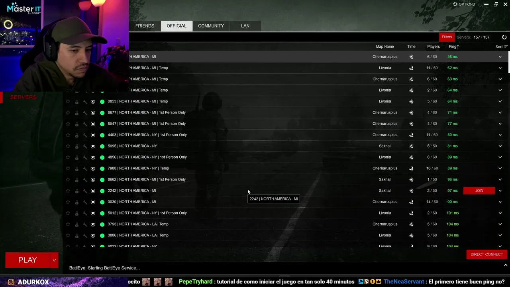The width and height of the screenshot is (510, 287).
Task: Click the lock icon for server 5095
Action: [76, 146]
